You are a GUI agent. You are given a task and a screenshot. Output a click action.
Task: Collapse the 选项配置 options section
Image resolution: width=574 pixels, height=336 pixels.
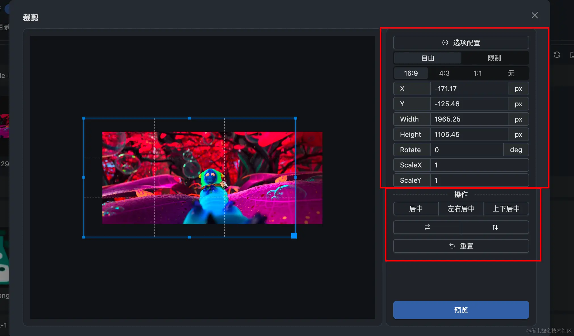tap(461, 43)
